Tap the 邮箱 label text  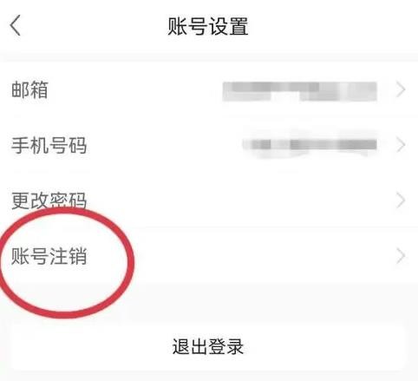click(29, 90)
